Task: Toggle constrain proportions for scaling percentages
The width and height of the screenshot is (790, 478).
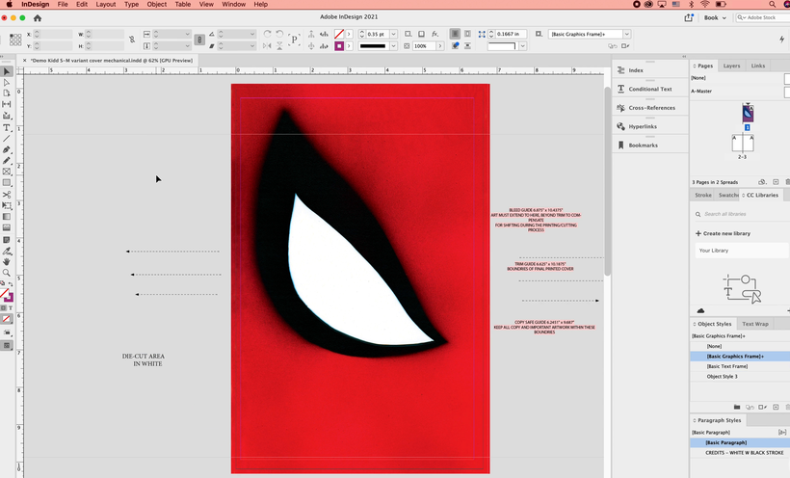Action: pos(199,40)
